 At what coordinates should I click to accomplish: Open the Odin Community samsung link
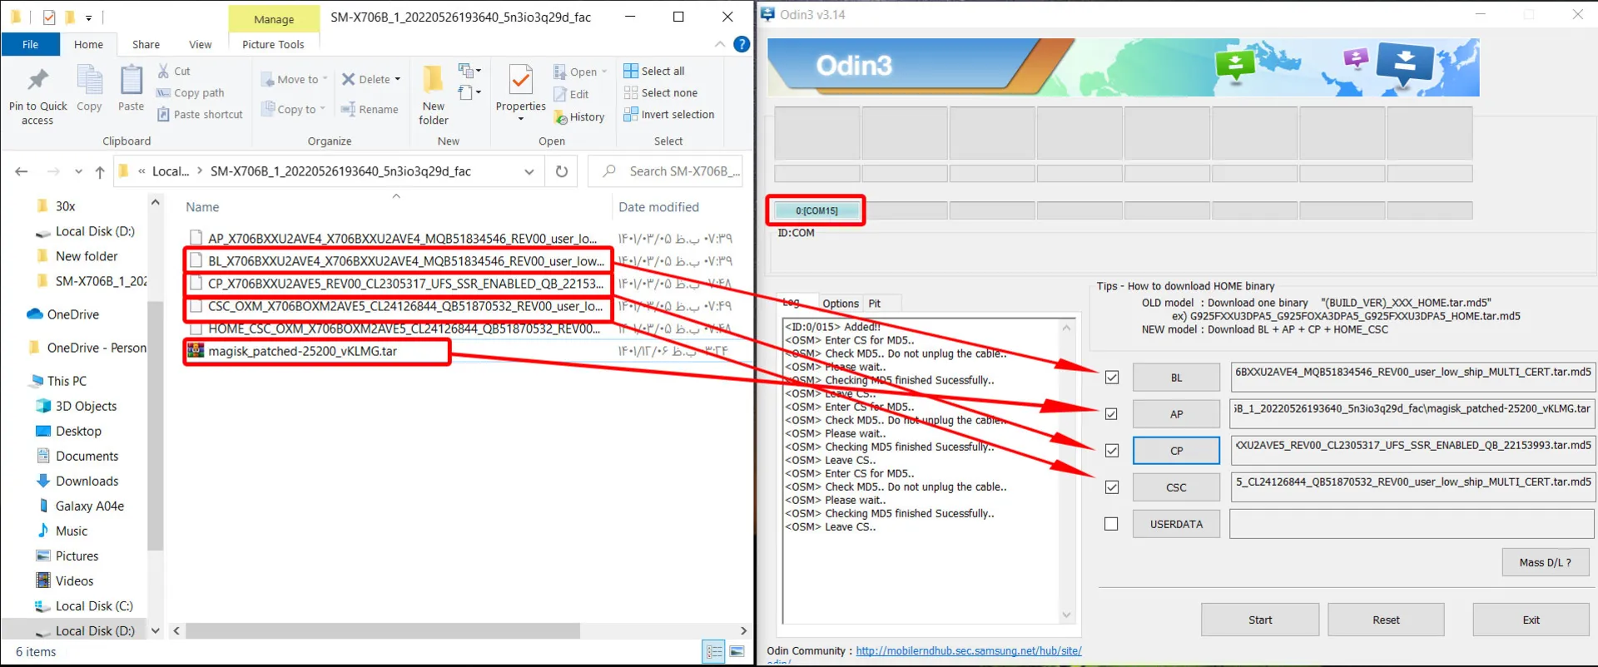[x=969, y=651]
